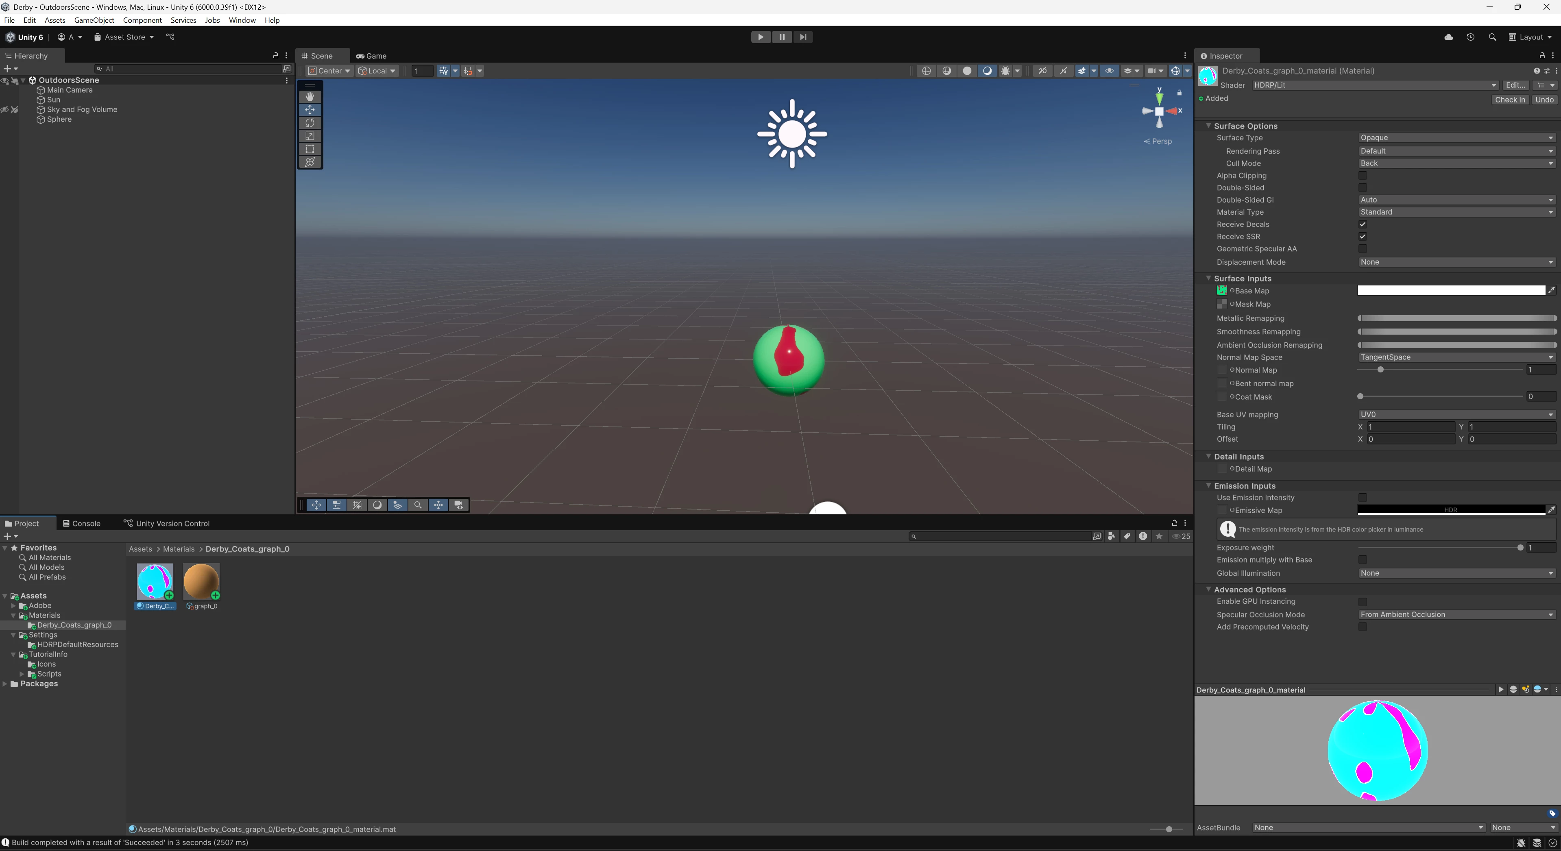The image size is (1561, 851).
Task: Click the Check in button
Action: (x=1509, y=100)
